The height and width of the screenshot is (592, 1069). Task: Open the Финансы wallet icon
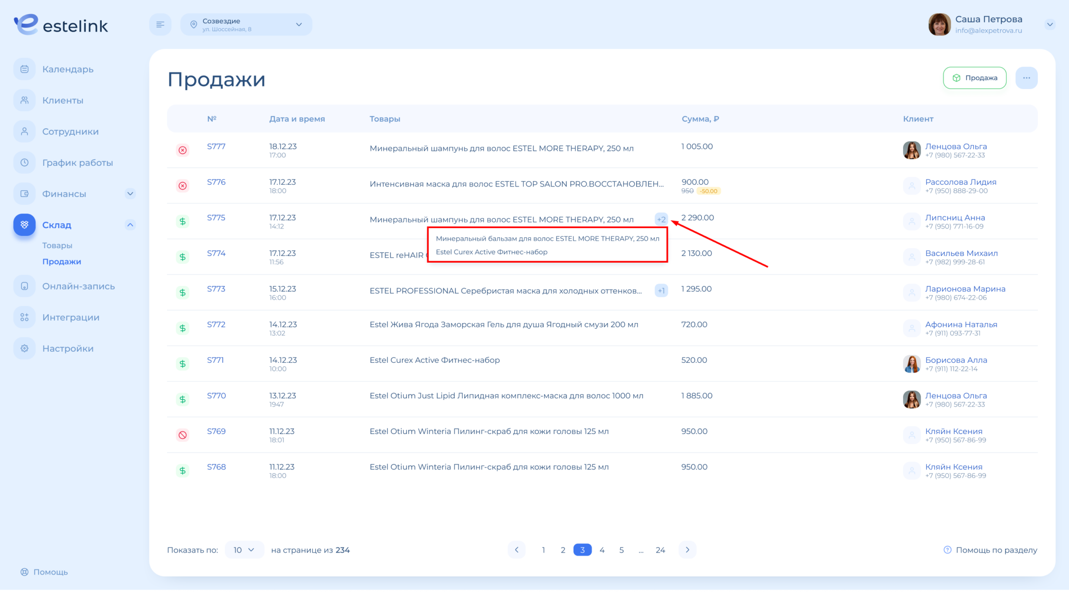(x=24, y=194)
